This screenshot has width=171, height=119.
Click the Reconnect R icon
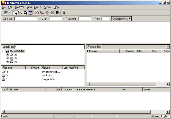[57, 13]
